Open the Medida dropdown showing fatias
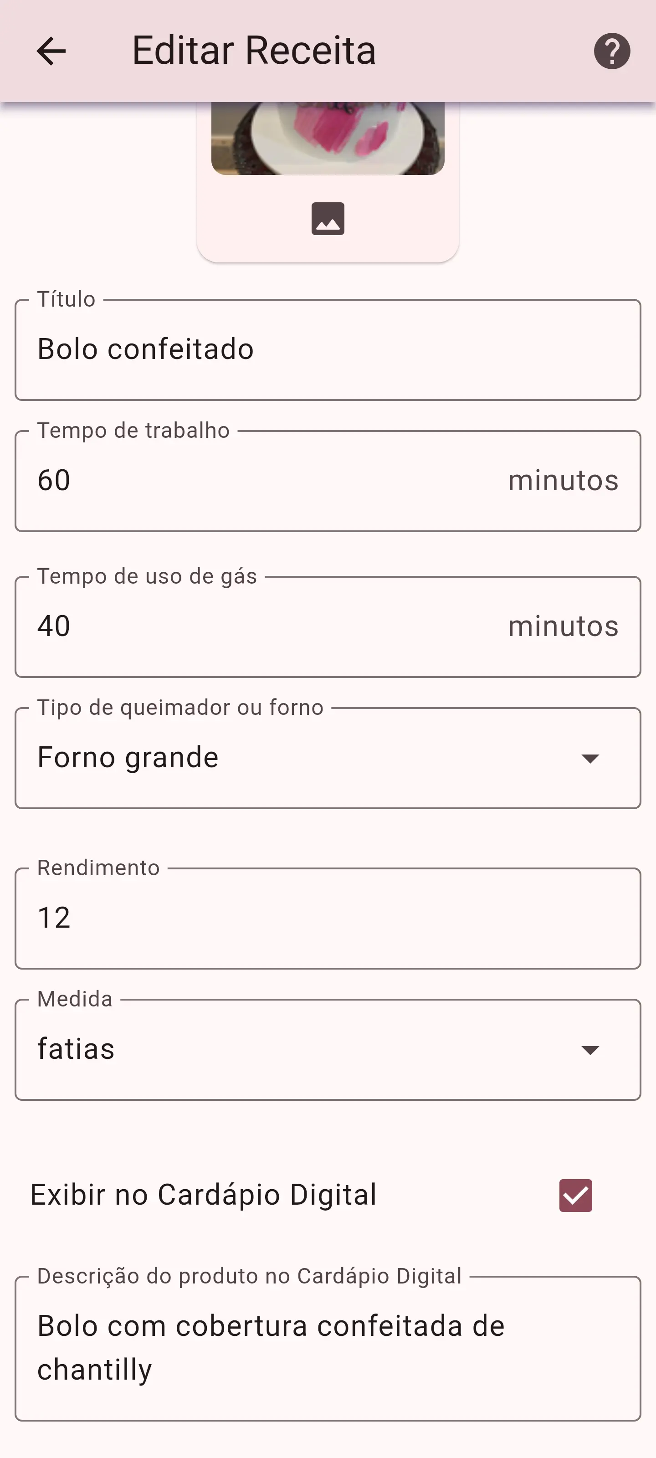The height and width of the screenshot is (1458, 656). click(x=306, y=1049)
